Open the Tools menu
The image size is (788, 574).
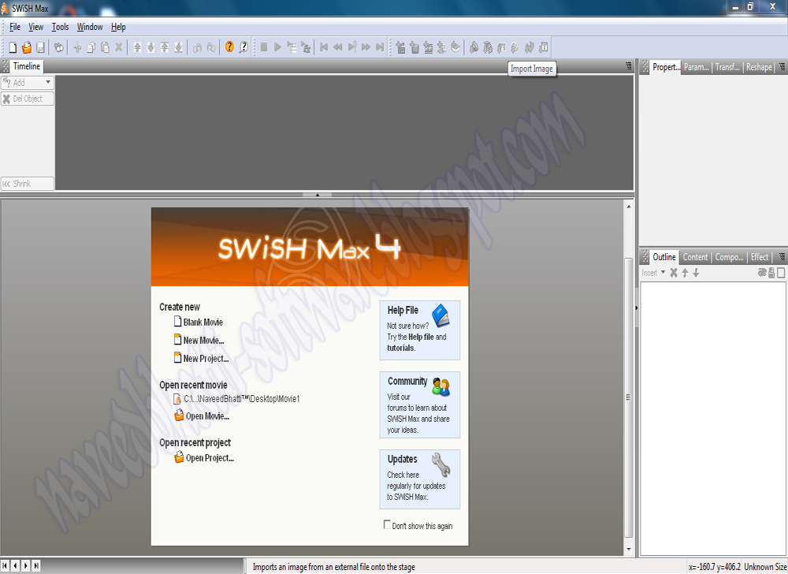tap(61, 27)
